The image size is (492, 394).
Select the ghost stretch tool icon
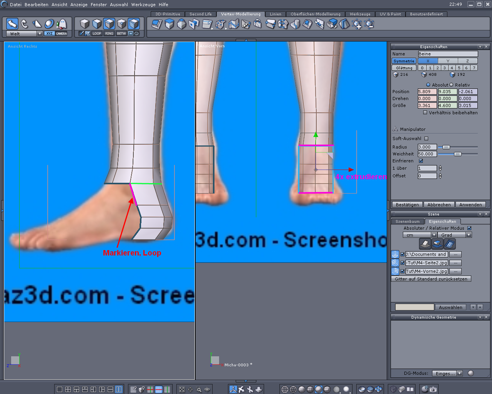(61, 24)
